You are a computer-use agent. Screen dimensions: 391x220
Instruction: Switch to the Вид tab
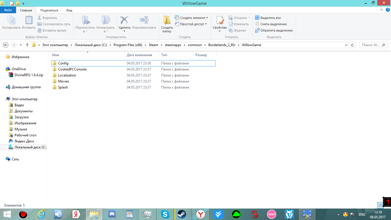(x=69, y=10)
